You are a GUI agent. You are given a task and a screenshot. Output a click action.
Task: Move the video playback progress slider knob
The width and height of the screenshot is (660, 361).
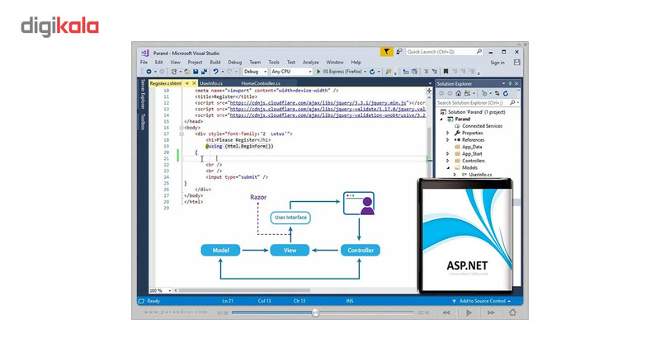pyautogui.click(x=315, y=312)
